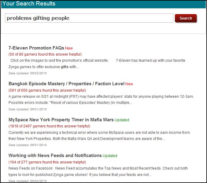The width and height of the screenshot is (207, 183).
Task: Click '1818 of 2497 gamers found this answer helpful'
Action: (49, 126)
